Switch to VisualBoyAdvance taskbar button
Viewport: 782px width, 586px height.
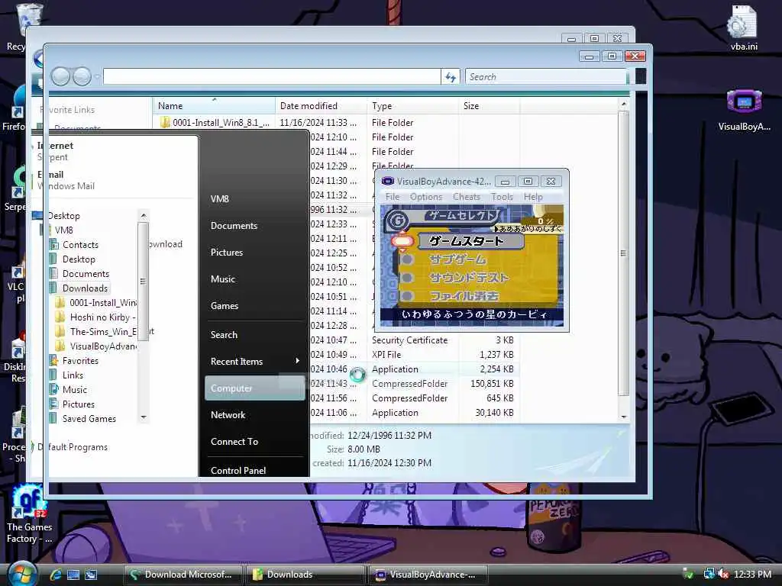click(428, 575)
